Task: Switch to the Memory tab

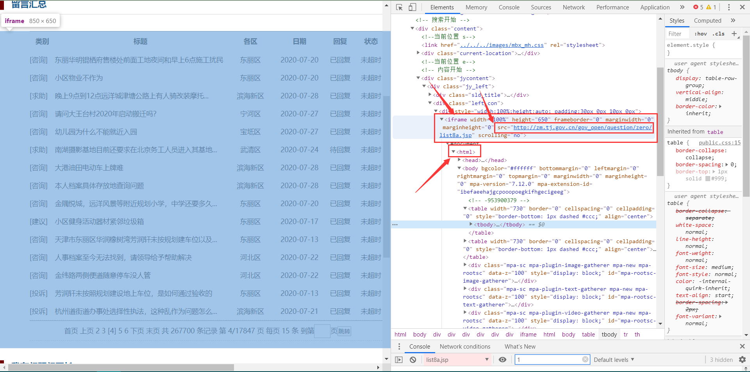Action: click(476, 7)
